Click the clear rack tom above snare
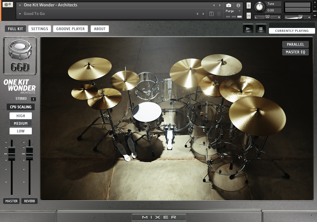The image size is (317, 222). (147, 86)
